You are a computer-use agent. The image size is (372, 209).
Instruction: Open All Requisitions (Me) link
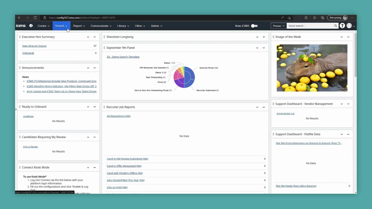[x=118, y=116]
